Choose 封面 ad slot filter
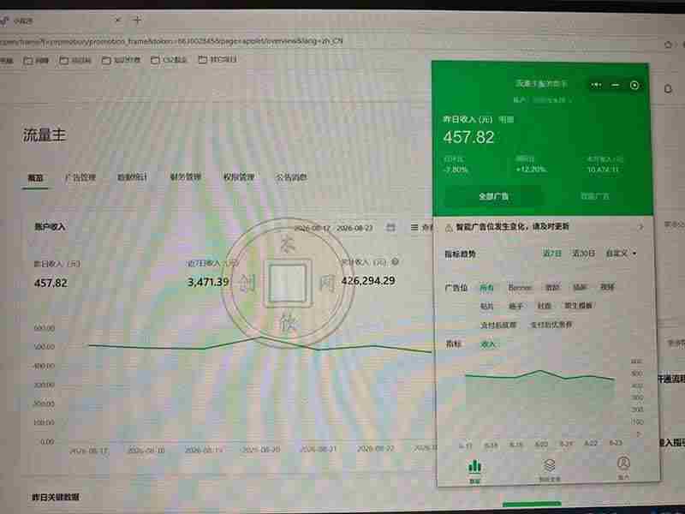The height and width of the screenshot is (514, 685). point(544,306)
